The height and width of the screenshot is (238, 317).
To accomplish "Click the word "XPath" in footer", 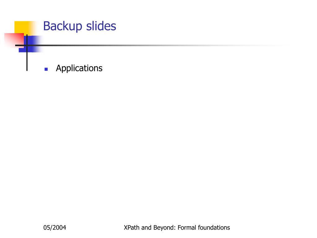I will click(132, 227).
